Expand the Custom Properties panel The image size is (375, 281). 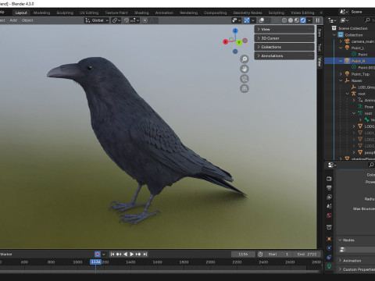click(340, 269)
